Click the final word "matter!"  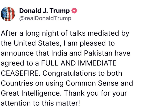click(68, 103)
